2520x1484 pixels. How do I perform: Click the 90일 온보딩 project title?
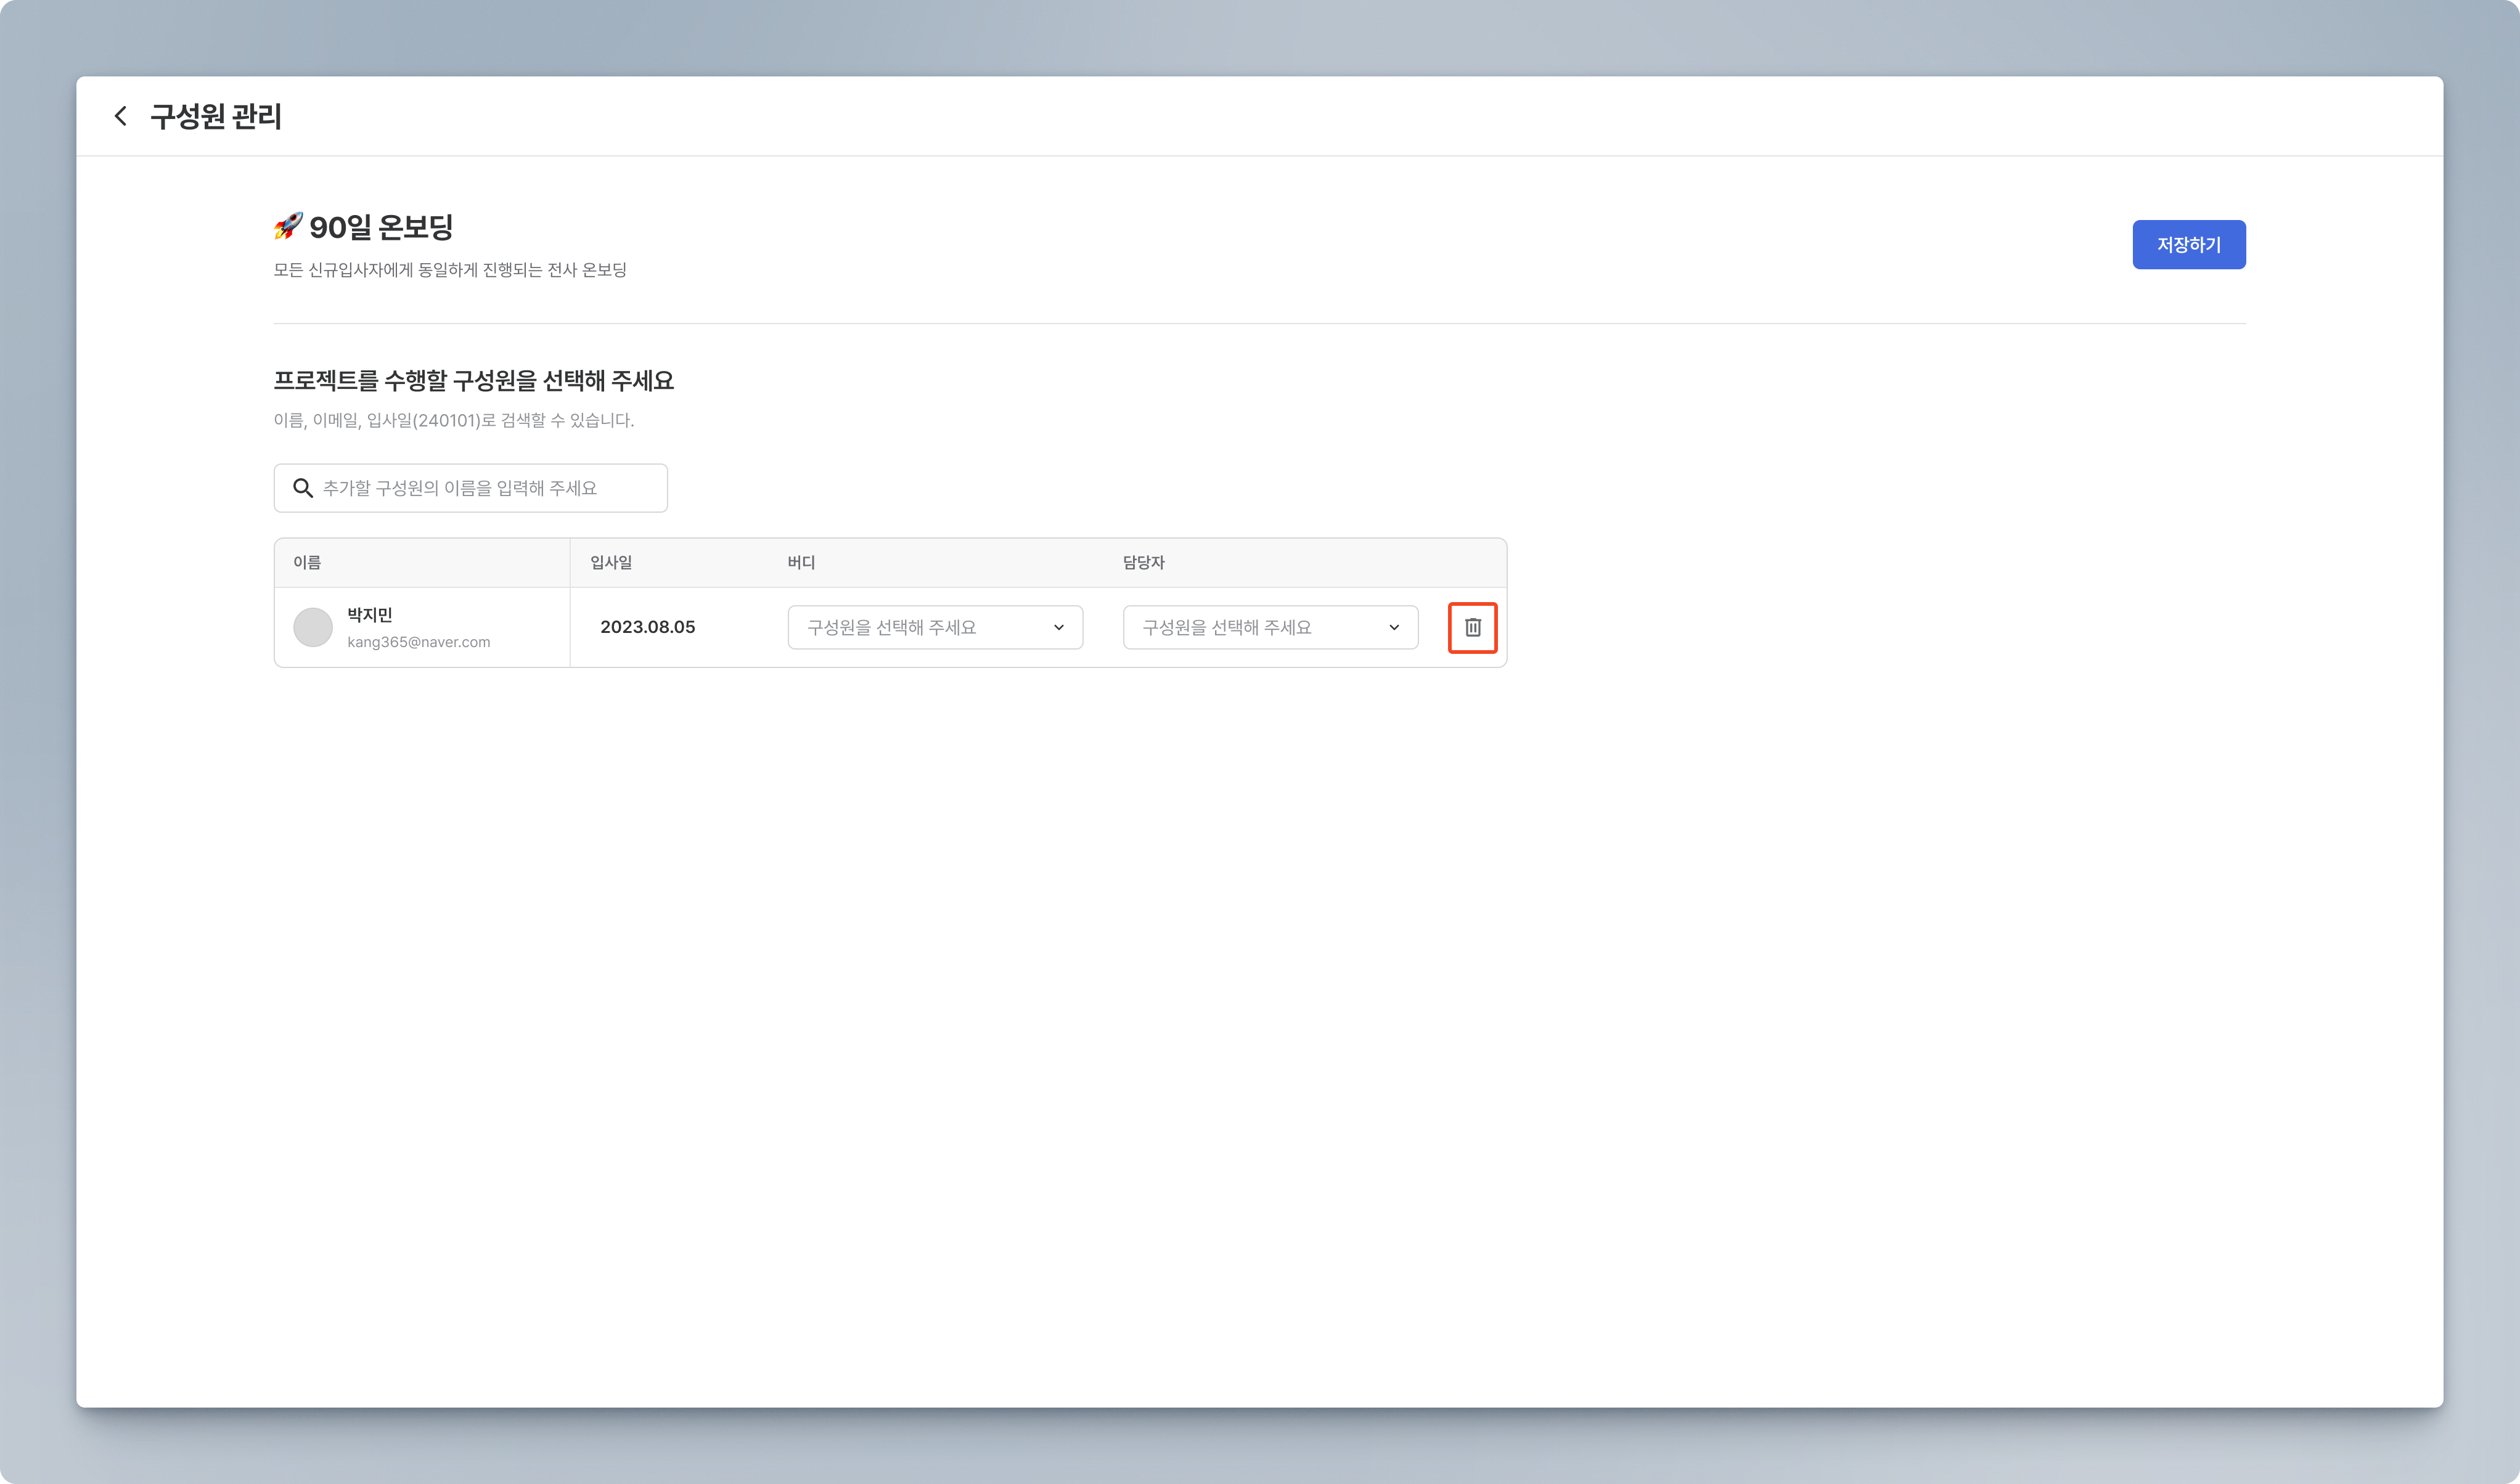[381, 227]
